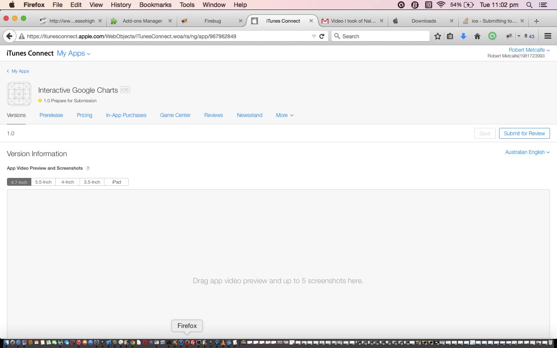557x348 pixels.
Task: Go to the Firefox home page icon
Action: point(477,37)
